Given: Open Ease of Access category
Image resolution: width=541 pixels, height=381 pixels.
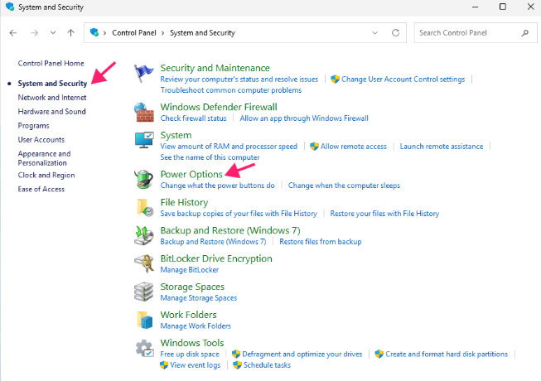Looking at the screenshot, I should pos(41,189).
